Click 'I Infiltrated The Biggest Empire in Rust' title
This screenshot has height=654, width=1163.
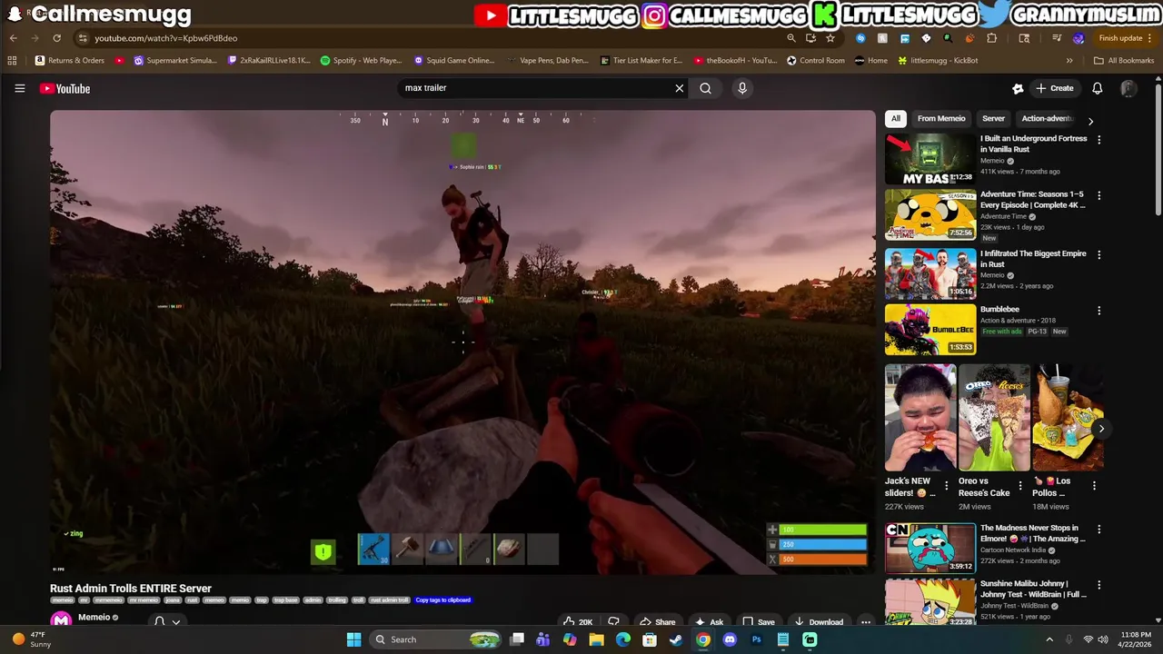click(1033, 259)
